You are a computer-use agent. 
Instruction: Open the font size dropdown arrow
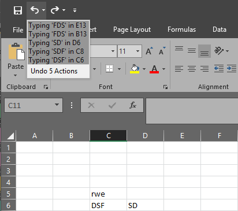[137, 51]
